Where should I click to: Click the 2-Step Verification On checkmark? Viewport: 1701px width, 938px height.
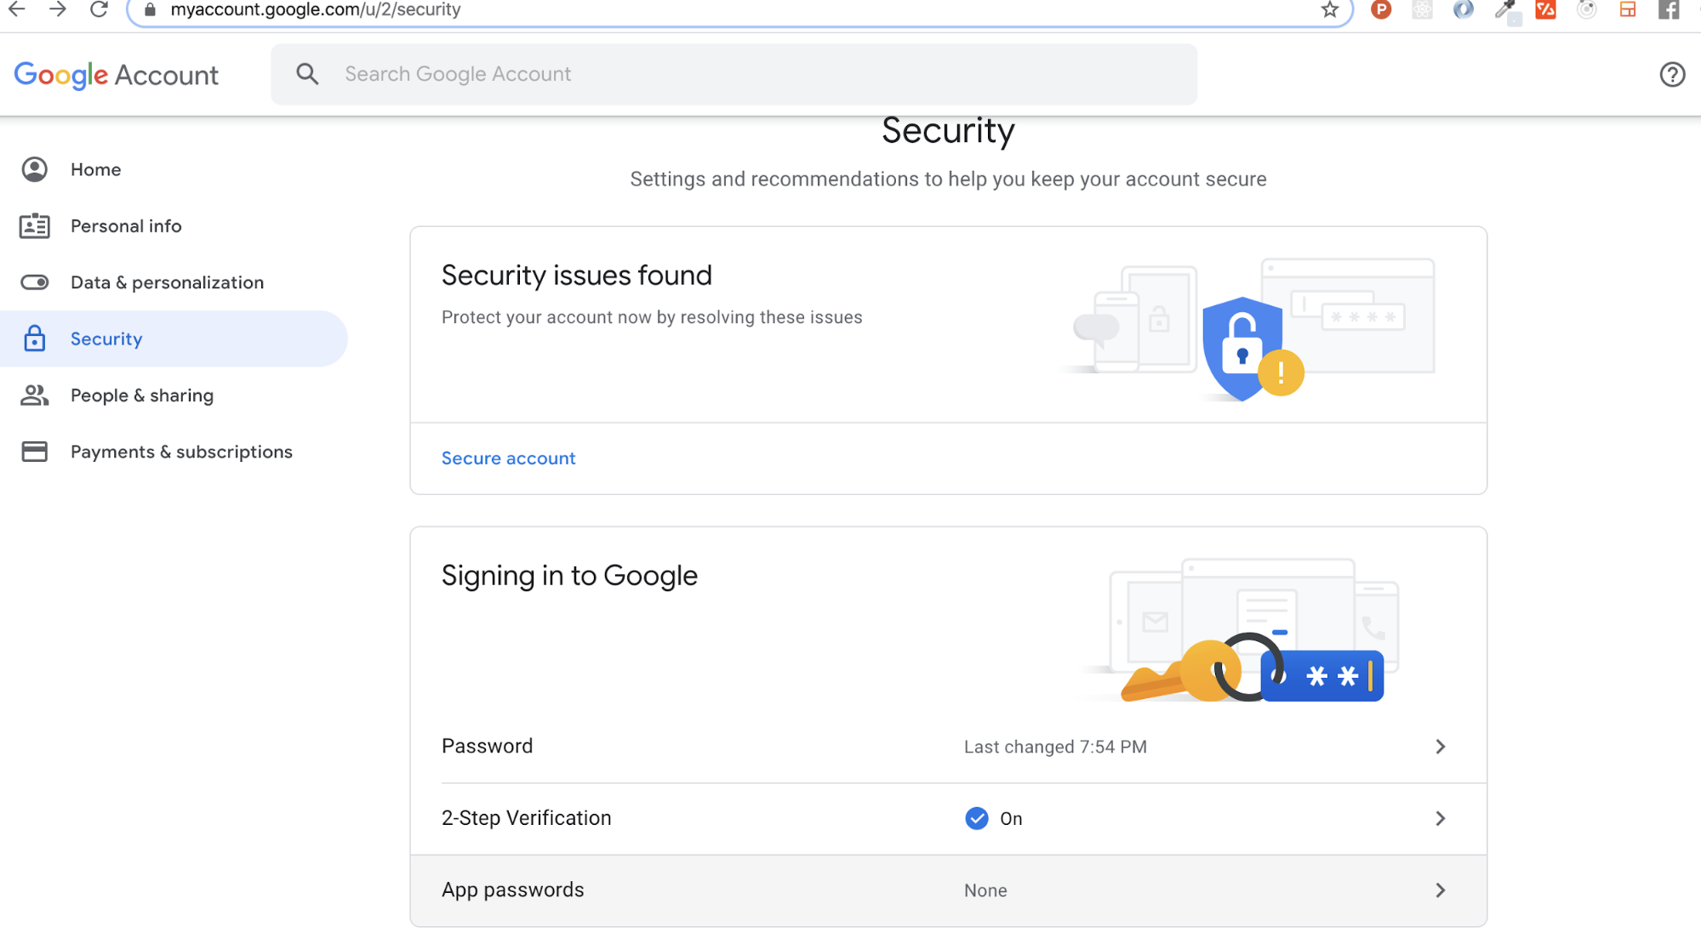(975, 818)
